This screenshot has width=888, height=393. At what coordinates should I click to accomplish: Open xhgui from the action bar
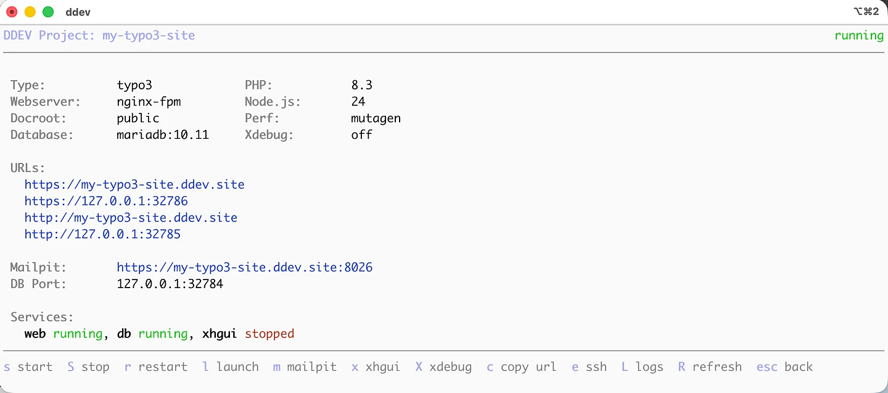(x=375, y=366)
